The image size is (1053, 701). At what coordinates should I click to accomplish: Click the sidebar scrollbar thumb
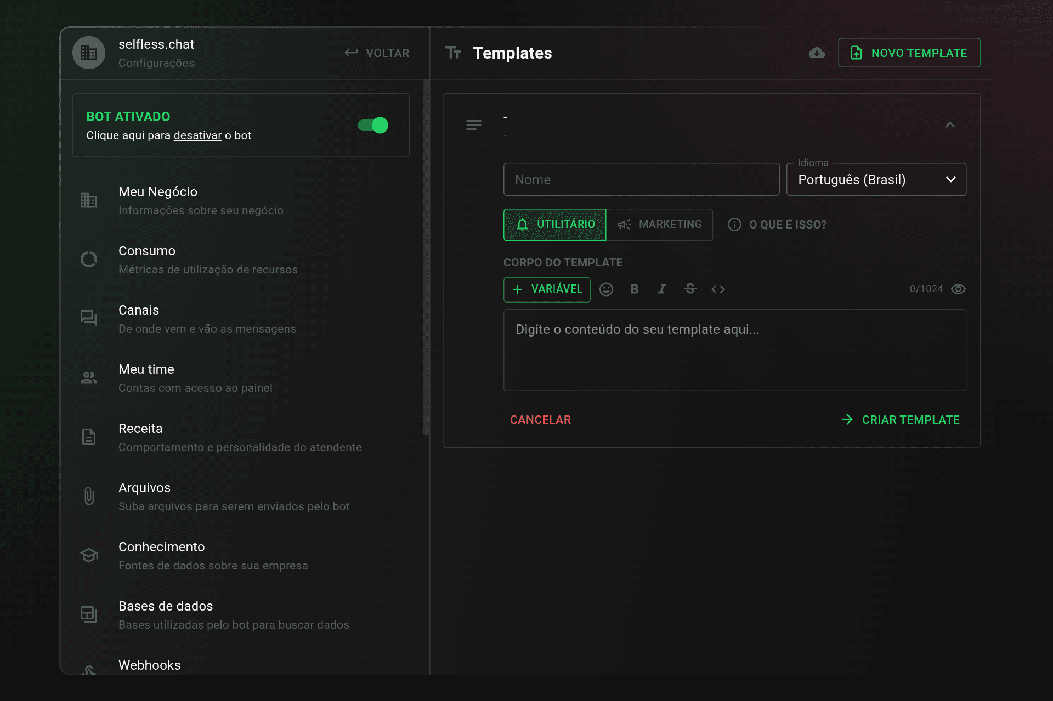(426, 258)
